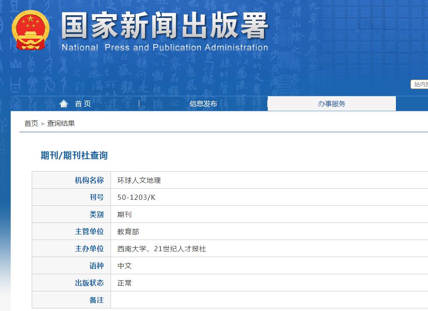Image resolution: width=428 pixels, height=311 pixels.
Task: Go to 首页 via the breadcrumb link
Action: tap(31, 124)
